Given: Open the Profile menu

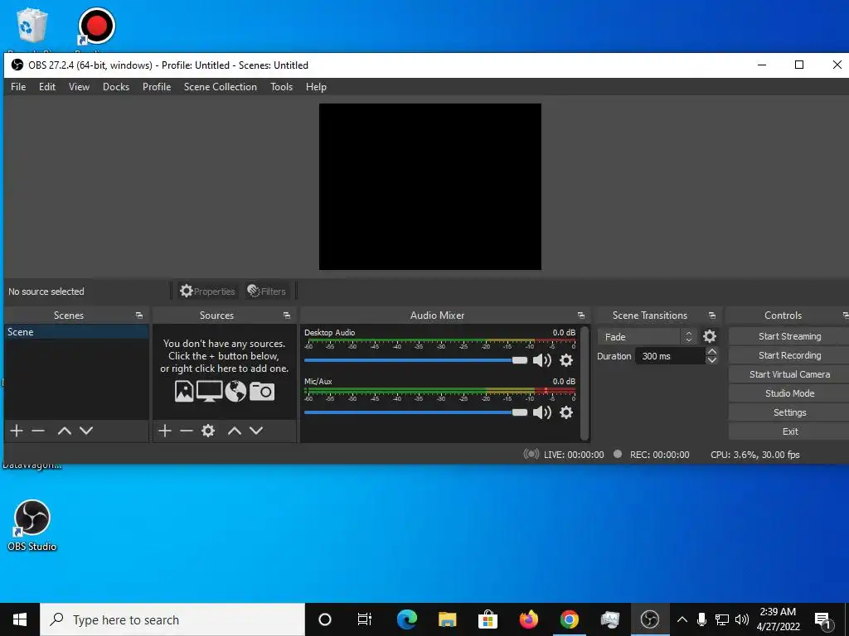Looking at the screenshot, I should [157, 87].
